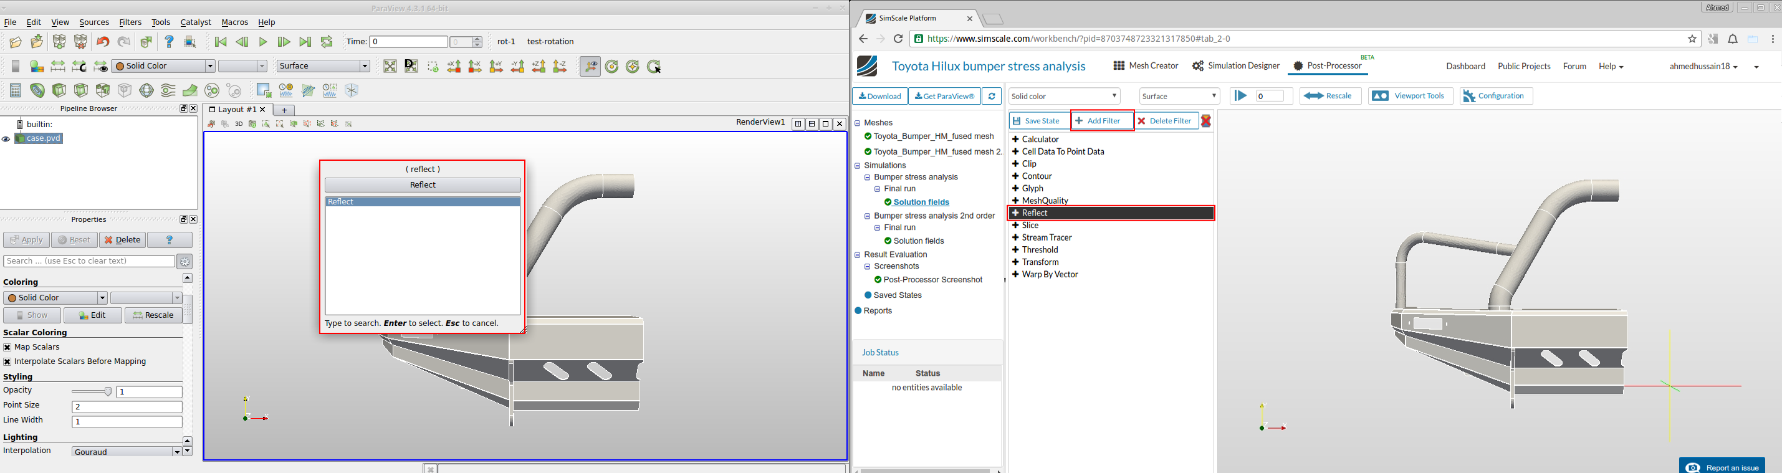Viewport: 1782px width, 473px height.
Task: Collapse the Simulations tree node
Action: coord(858,166)
